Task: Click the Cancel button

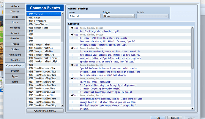Action: pos(175,118)
